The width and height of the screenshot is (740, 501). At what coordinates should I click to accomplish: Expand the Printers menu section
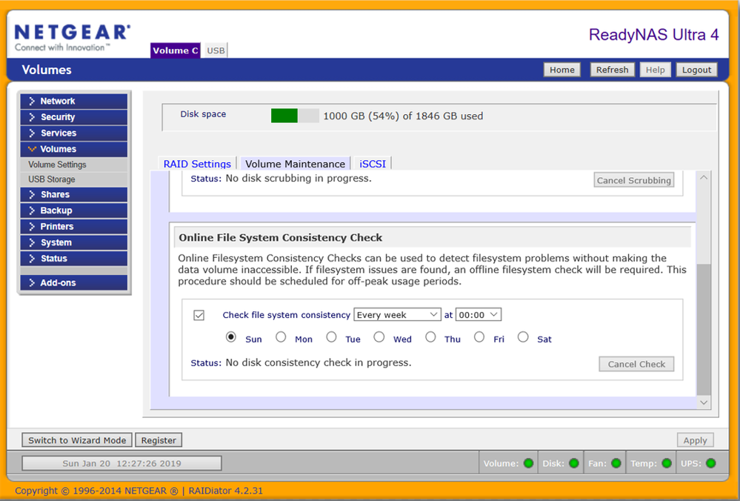click(73, 227)
